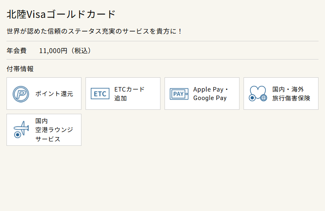Click the 付帯情報 section label
Viewport: 325px width, 211px height.
pos(20,69)
